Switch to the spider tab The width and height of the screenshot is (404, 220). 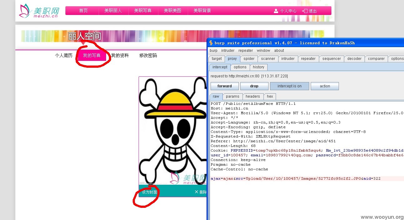point(249,59)
